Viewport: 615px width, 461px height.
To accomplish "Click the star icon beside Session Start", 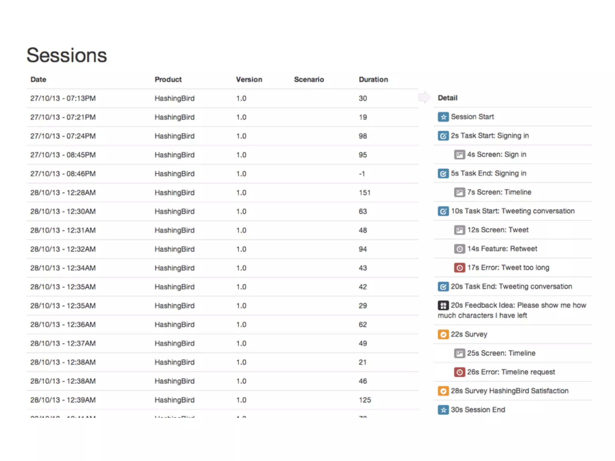I will click(x=443, y=117).
